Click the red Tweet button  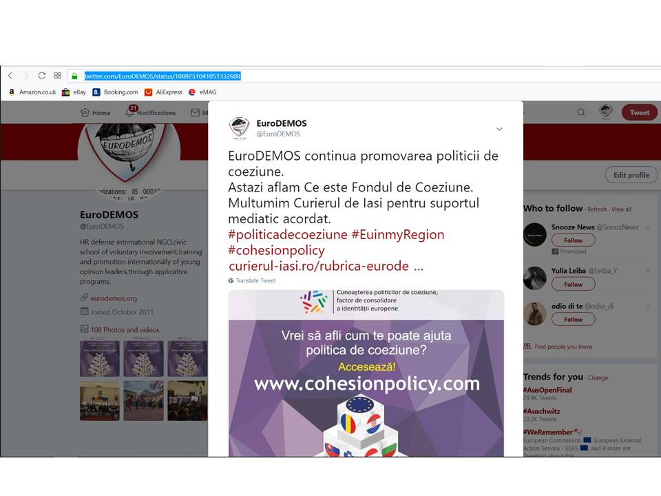(x=640, y=112)
